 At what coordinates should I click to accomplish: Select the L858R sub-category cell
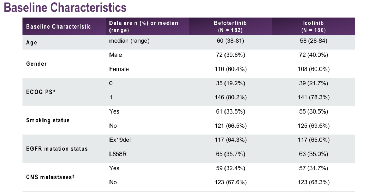click(x=118, y=154)
